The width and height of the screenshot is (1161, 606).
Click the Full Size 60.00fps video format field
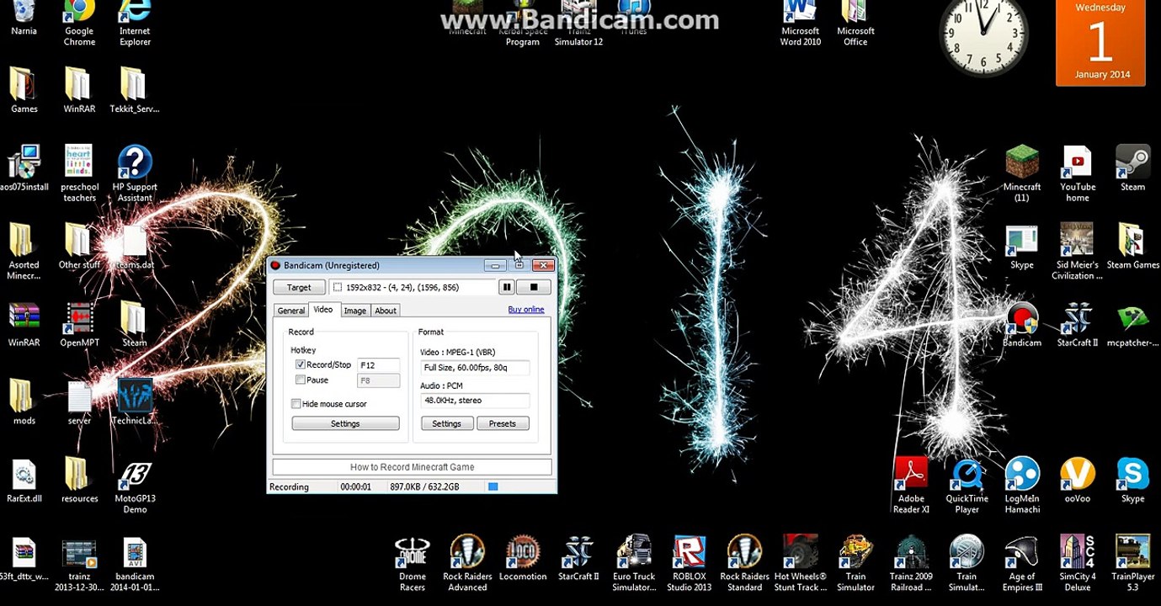pos(476,368)
